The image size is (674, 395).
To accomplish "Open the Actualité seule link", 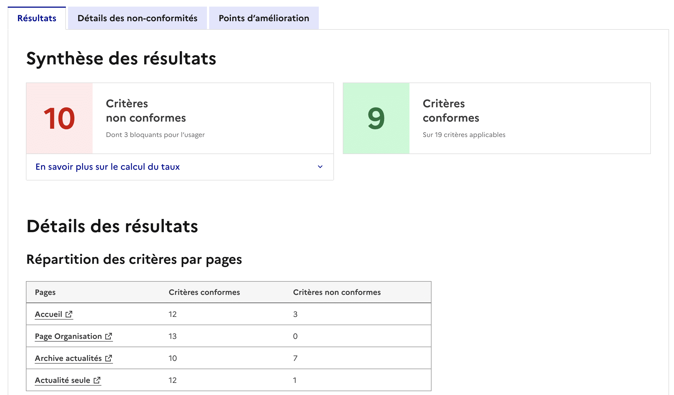I will [68, 380].
